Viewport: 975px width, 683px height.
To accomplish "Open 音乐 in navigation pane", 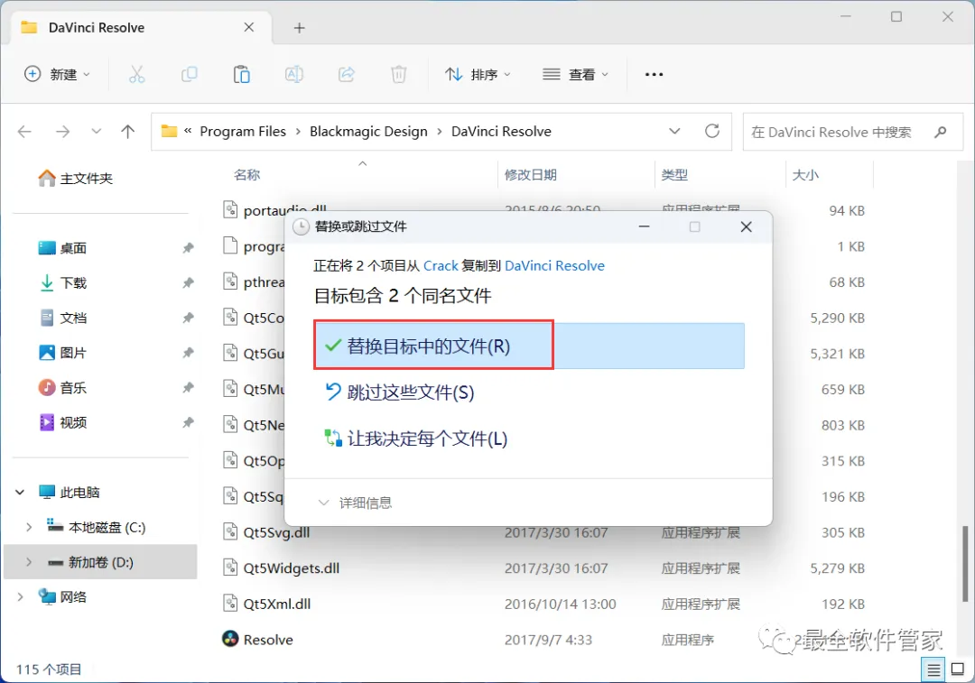I will pyautogui.click(x=62, y=388).
